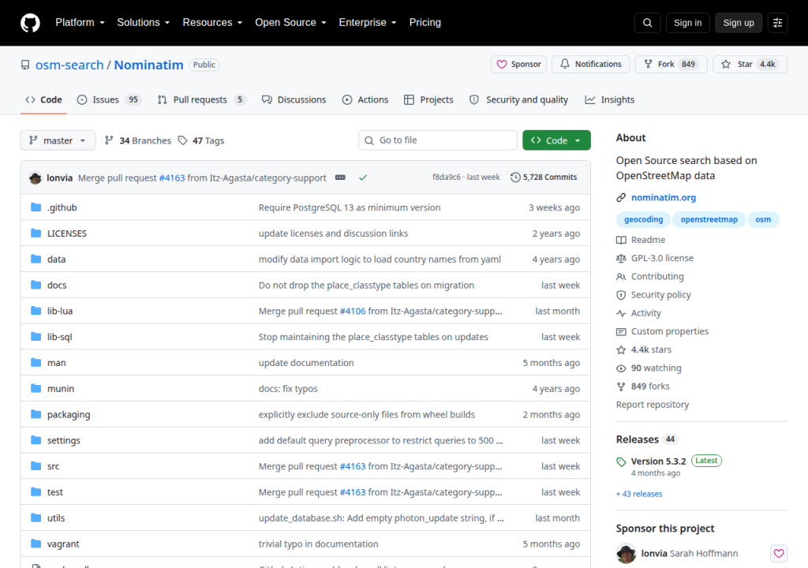808x568 pixels.
Task: Open the + 43 releases link
Action: click(x=639, y=494)
